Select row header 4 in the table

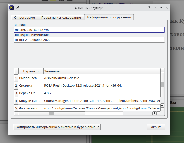(x=16, y=101)
